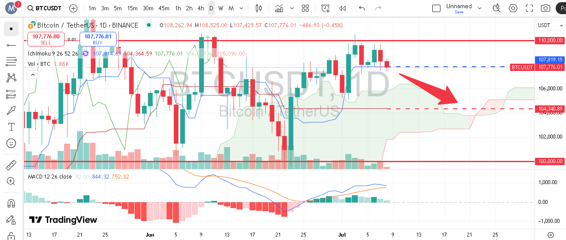Select the trend line drawing tool
The height and width of the screenshot is (240, 566).
tap(11, 45)
